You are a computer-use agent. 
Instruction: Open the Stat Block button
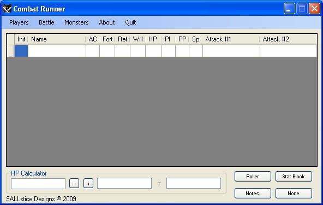coord(294,177)
